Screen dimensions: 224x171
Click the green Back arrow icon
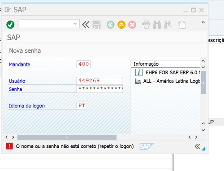coord(111,25)
